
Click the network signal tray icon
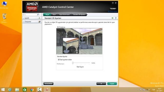147,90
